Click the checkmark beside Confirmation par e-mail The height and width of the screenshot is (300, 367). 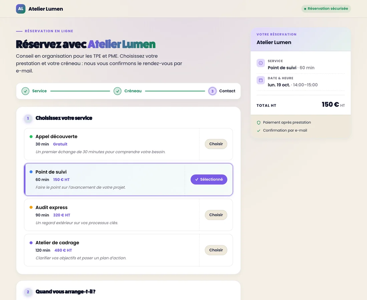259,131
